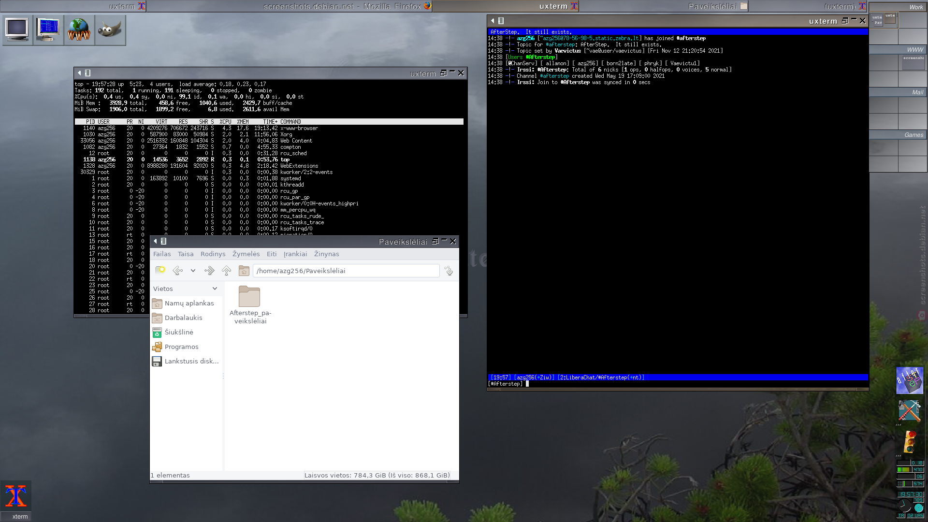Click the x-www-browser row in top output

269,128
